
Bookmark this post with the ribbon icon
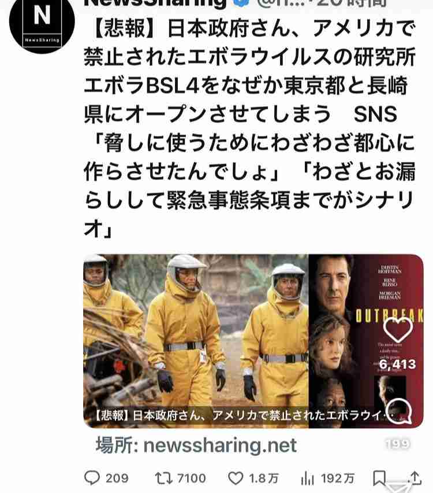tap(379, 478)
